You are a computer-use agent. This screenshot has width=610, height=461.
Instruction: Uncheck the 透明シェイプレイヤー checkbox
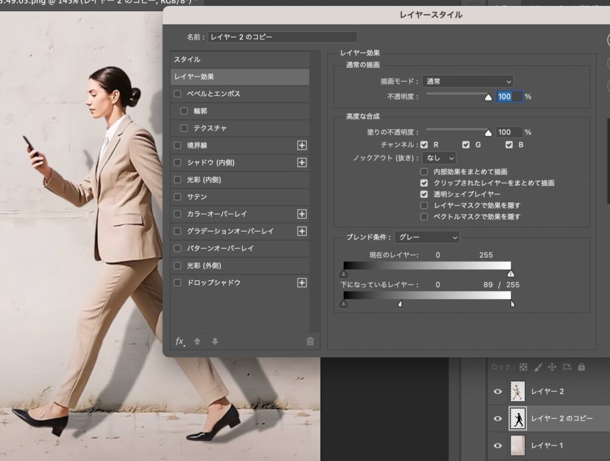click(424, 194)
